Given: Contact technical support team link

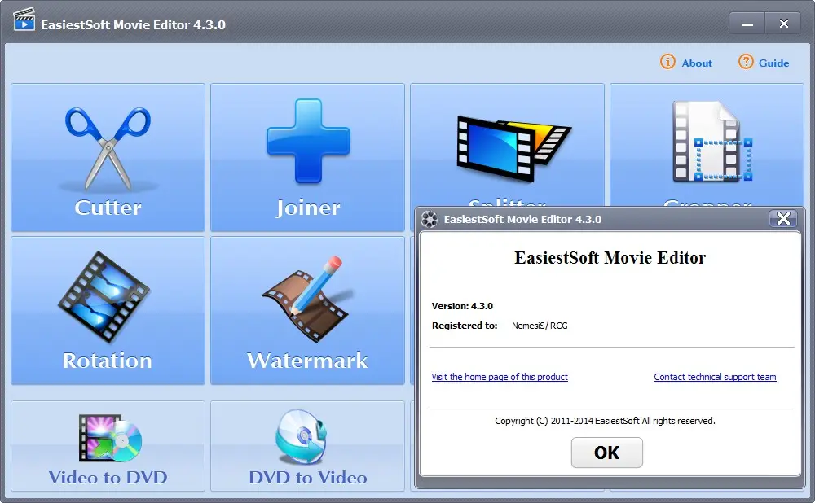Looking at the screenshot, I should coord(715,377).
